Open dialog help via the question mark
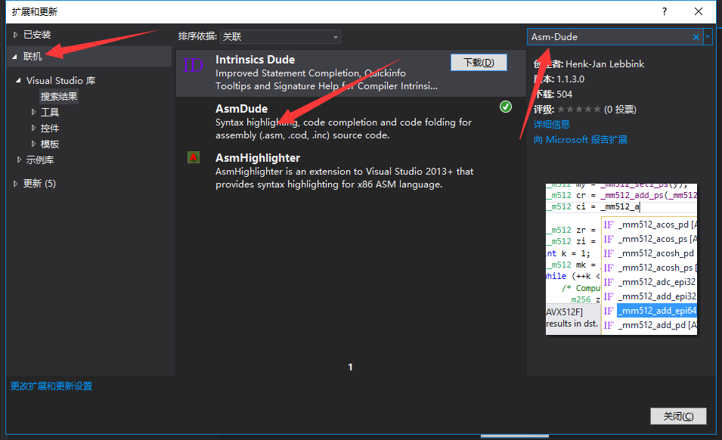The width and height of the screenshot is (722, 440). tap(664, 11)
